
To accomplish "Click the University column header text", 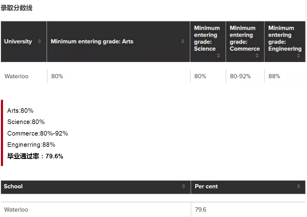I will [x=18, y=41].
